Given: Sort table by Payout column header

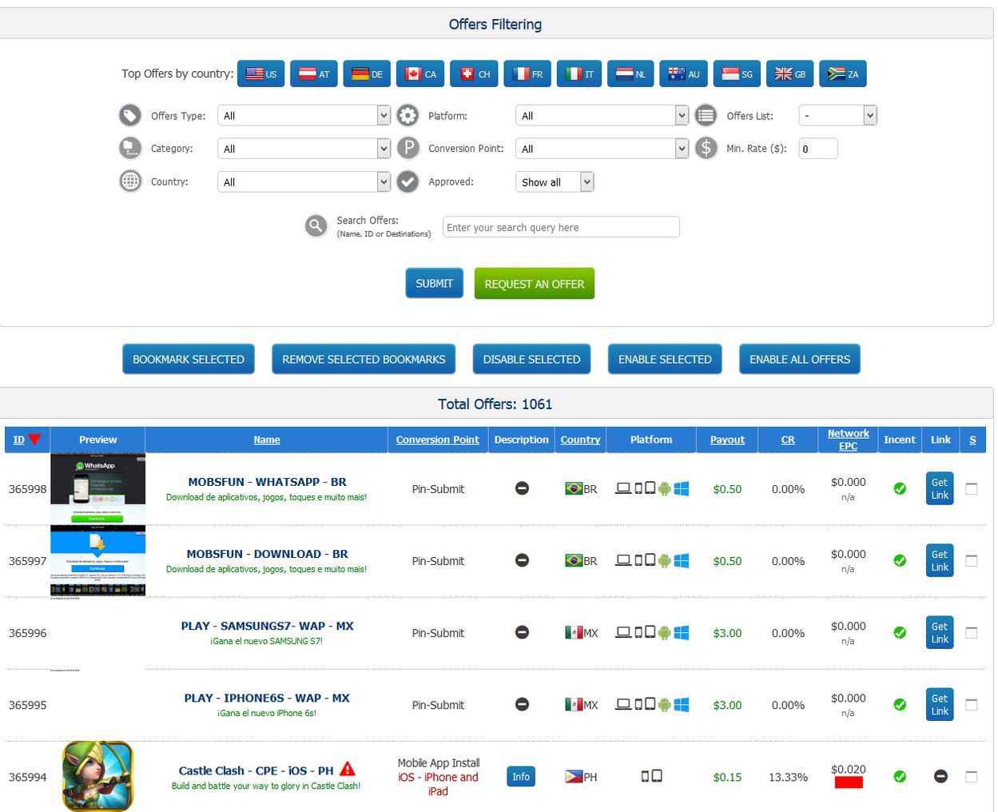Looking at the screenshot, I should (x=727, y=440).
